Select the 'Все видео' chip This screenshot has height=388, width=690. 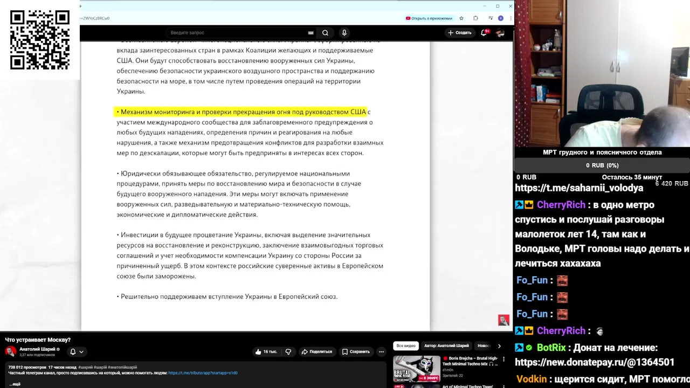pyautogui.click(x=406, y=346)
